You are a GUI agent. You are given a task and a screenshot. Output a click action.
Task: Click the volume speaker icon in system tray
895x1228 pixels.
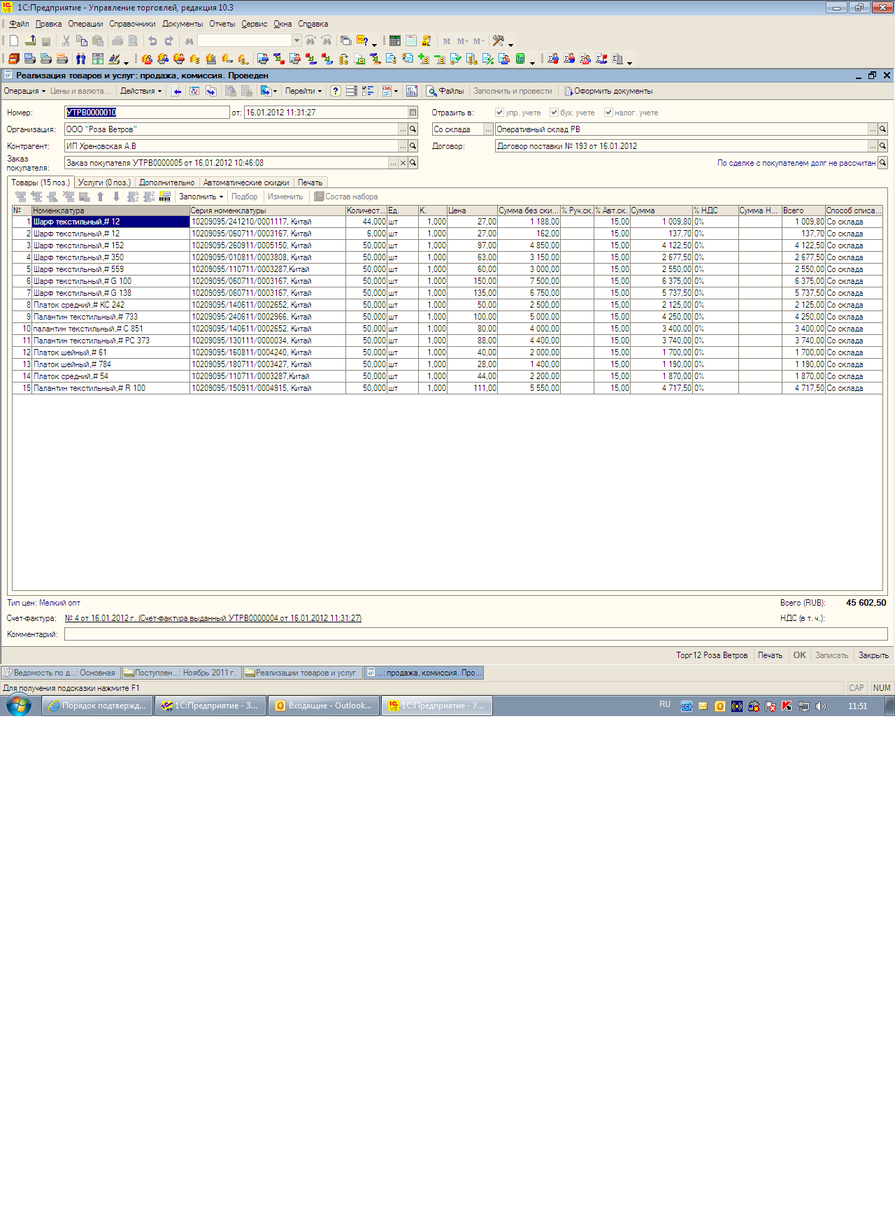821,706
